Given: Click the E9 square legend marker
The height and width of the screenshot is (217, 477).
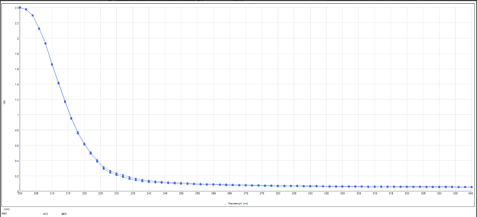Looking at the screenshot, I should [63, 214].
